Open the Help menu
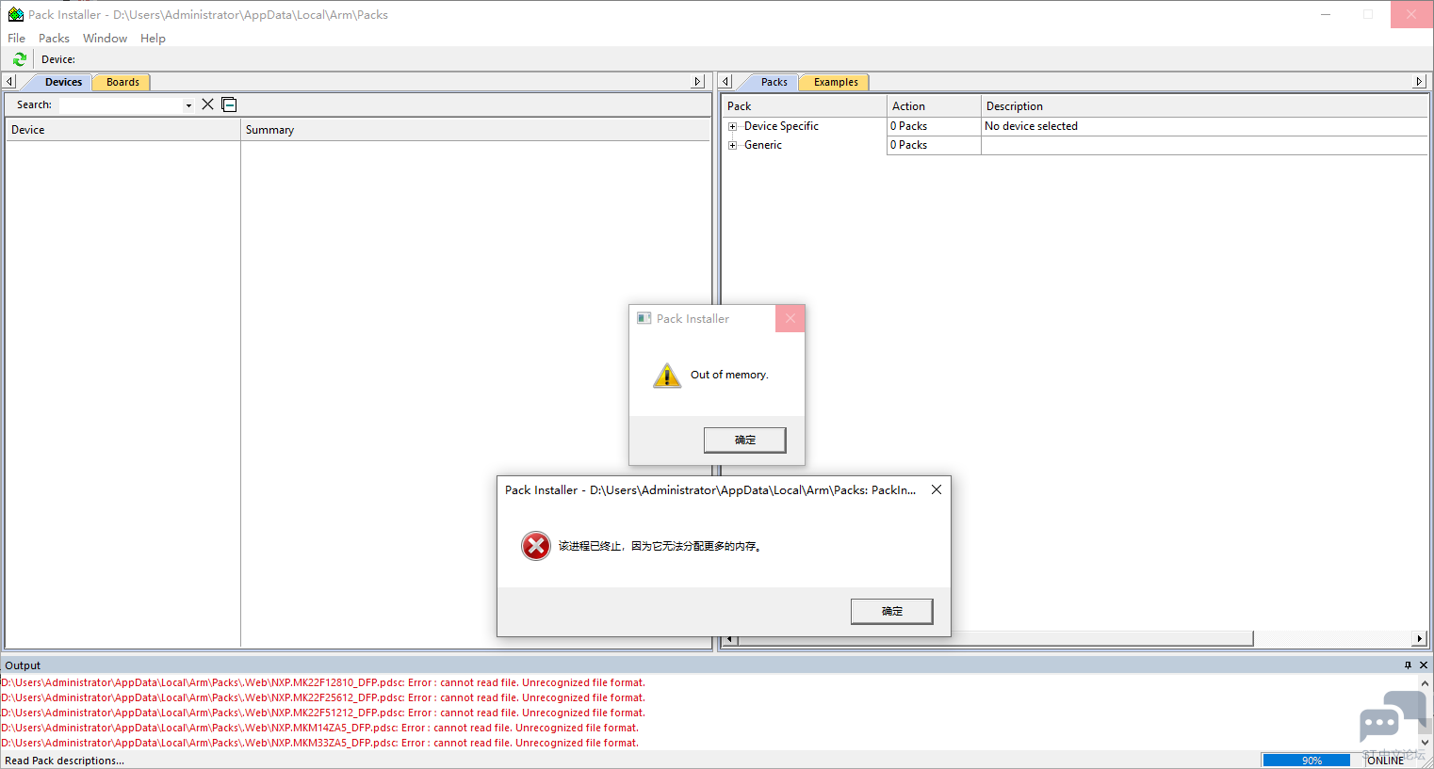Image resolution: width=1434 pixels, height=769 pixels. (x=153, y=39)
